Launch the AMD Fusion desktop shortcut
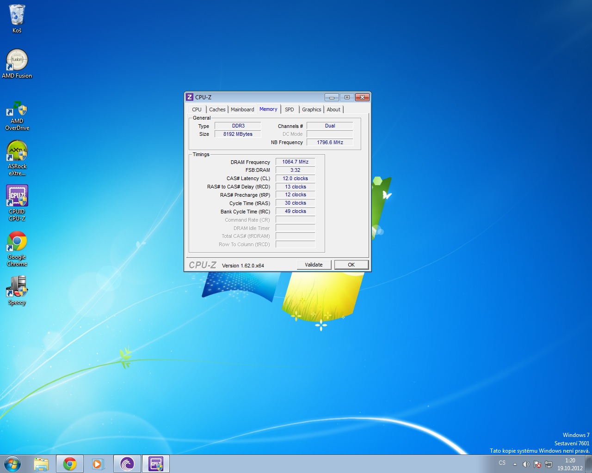 [x=17, y=63]
